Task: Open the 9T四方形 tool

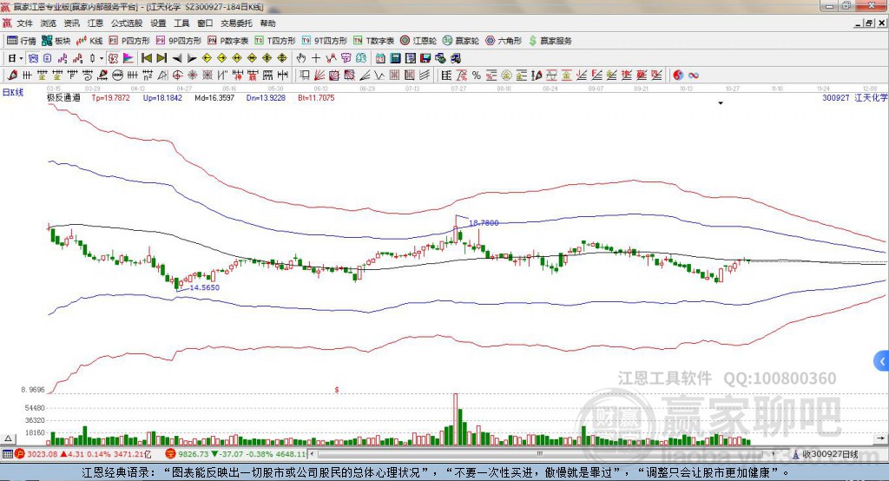Action: tap(325, 41)
